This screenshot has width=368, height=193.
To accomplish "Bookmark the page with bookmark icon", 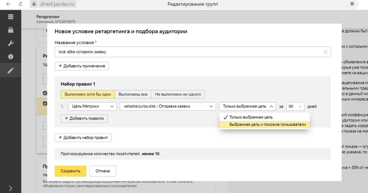I will (x=352, y=4).
